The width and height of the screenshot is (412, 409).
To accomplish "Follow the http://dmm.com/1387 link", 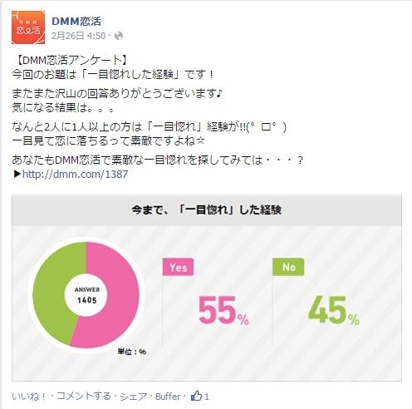I will 75,174.
